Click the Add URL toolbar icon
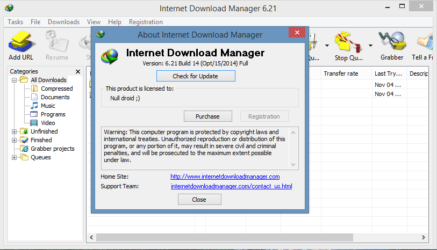Image resolution: width=437 pixels, height=250 pixels. 21,42
